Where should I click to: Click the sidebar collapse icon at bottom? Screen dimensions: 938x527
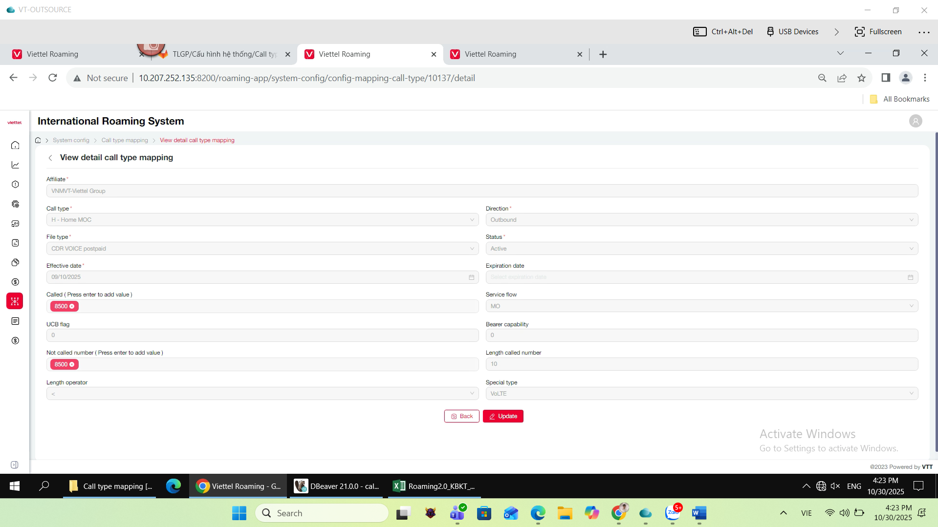click(x=15, y=464)
